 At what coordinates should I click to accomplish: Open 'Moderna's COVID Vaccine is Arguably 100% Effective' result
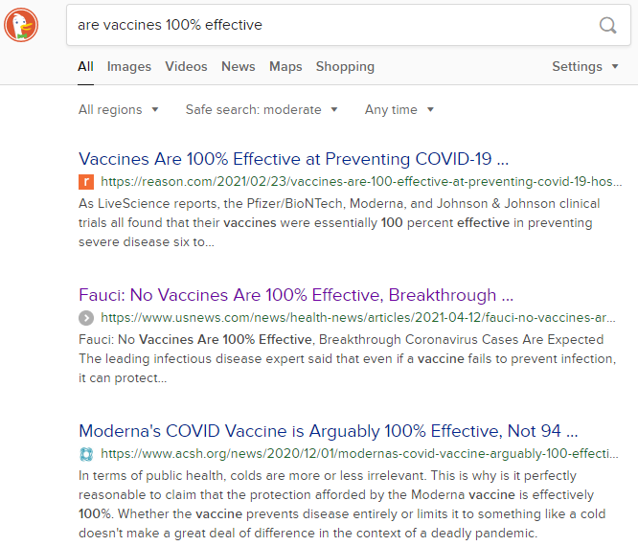coord(328,431)
